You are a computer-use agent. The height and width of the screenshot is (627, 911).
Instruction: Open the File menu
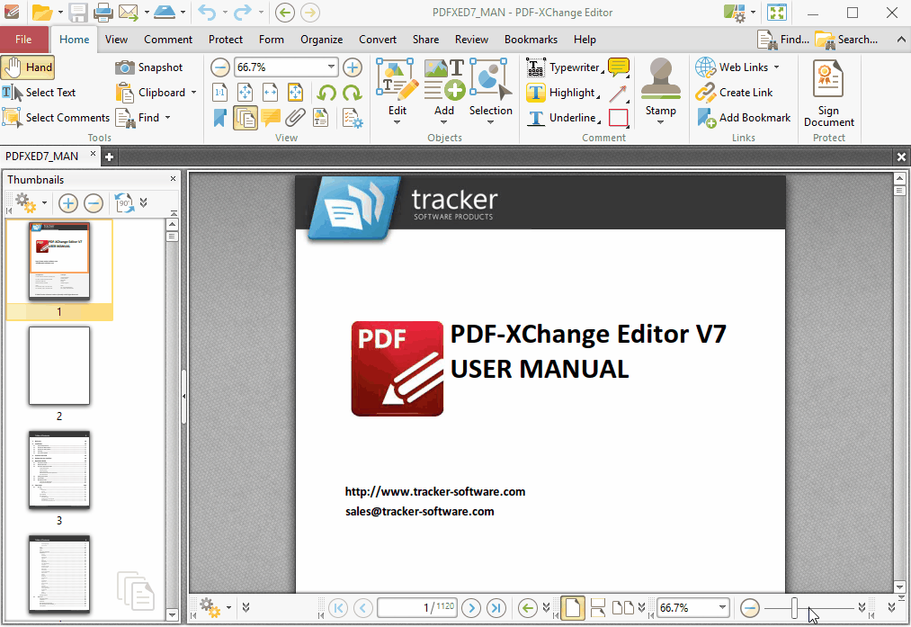23,40
